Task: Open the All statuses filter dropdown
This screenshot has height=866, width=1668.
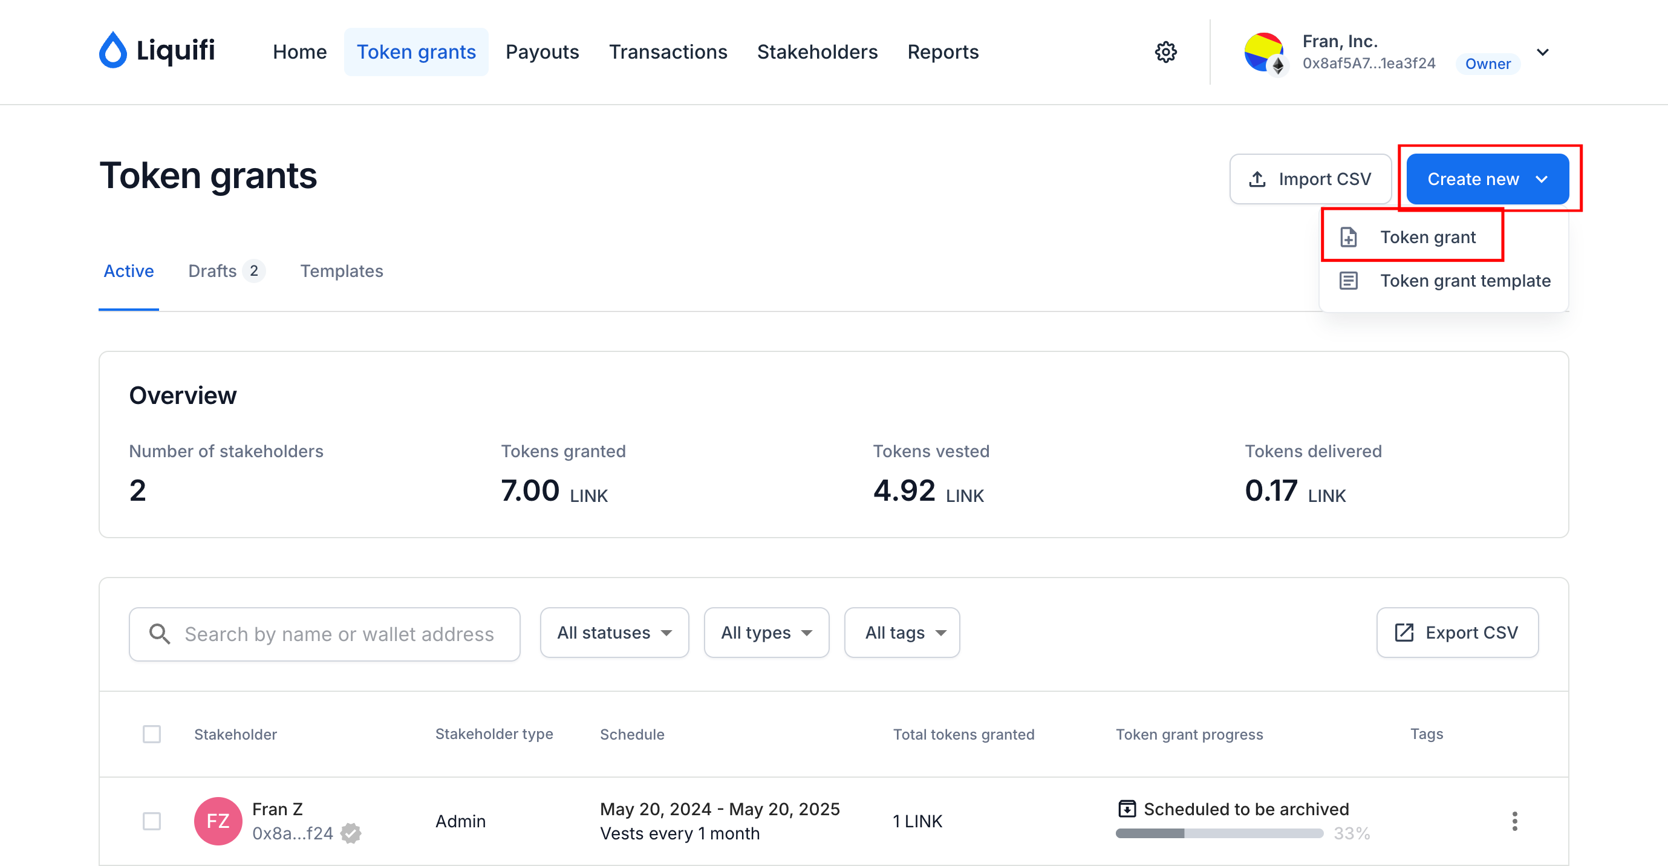Action: point(614,633)
